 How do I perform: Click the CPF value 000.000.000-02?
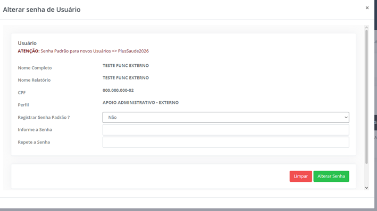tap(118, 90)
